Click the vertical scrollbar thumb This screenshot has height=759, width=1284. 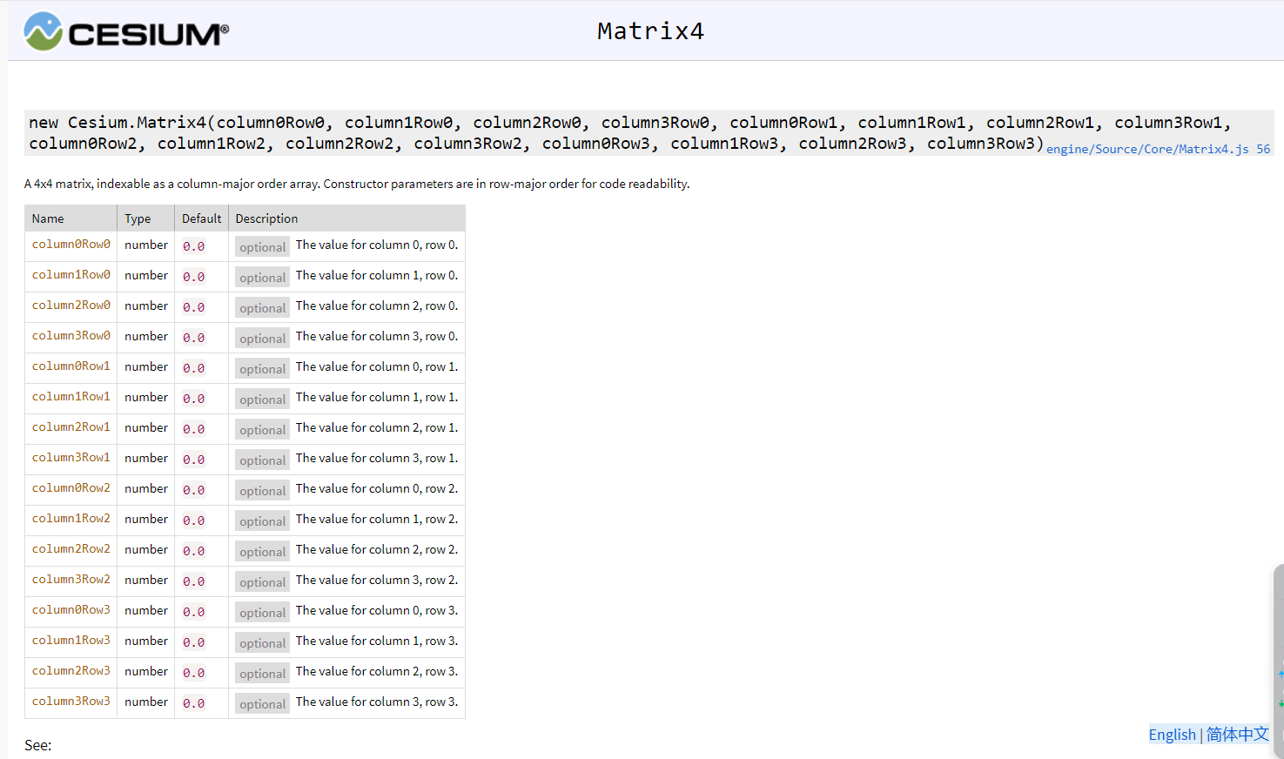point(1279,662)
